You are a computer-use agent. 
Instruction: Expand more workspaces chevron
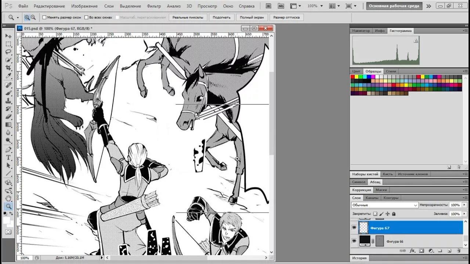click(x=429, y=6)
